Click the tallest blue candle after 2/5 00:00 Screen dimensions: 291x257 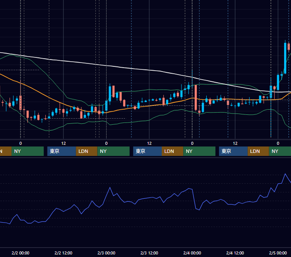(x=285, y=58)
